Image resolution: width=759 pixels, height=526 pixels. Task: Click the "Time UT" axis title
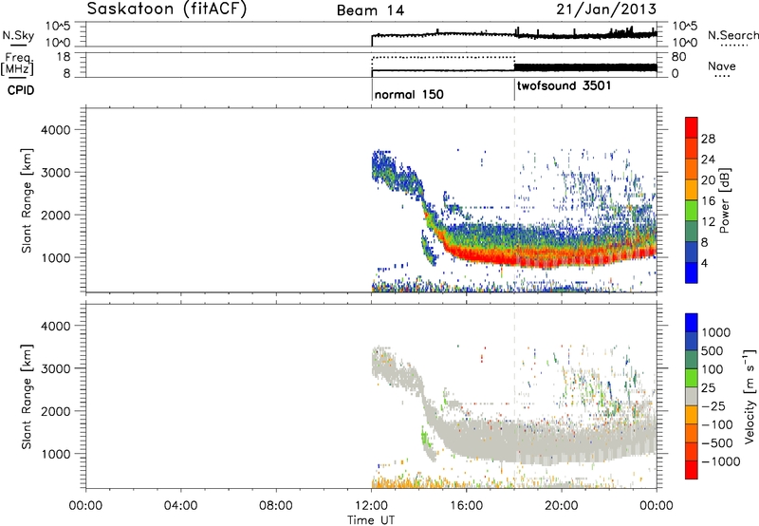coord(371,519)
